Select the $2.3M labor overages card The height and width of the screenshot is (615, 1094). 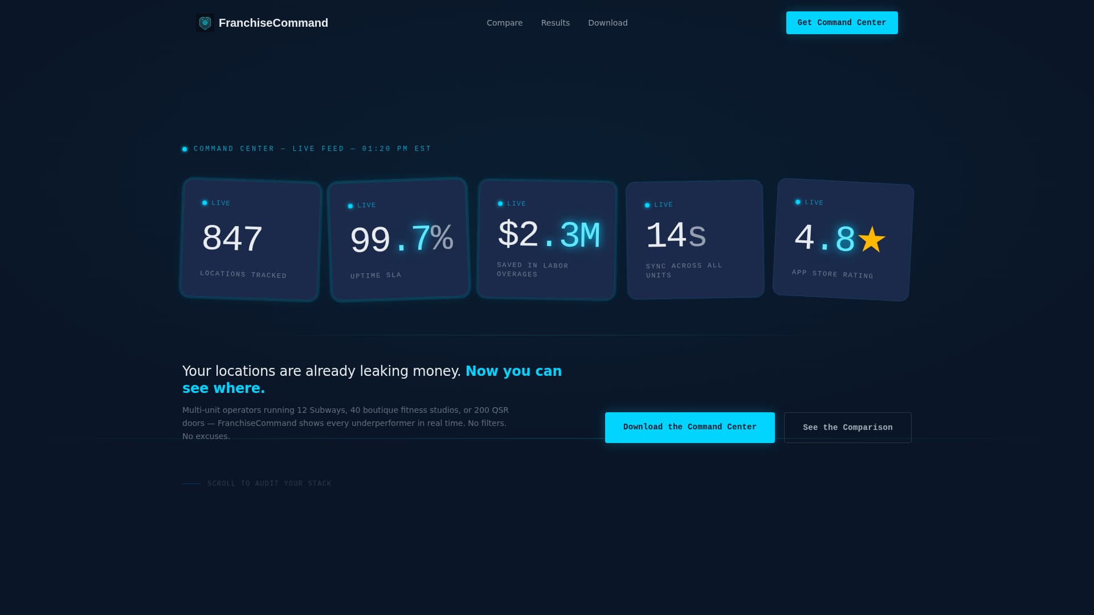click(x=547, y=239)
